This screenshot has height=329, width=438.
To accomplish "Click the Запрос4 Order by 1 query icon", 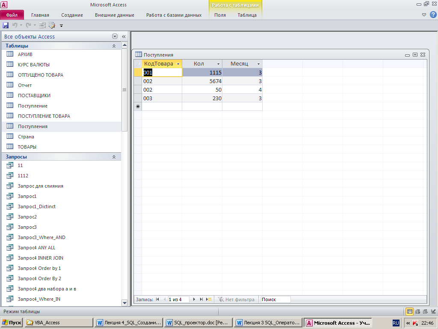I will pos(10,268).
